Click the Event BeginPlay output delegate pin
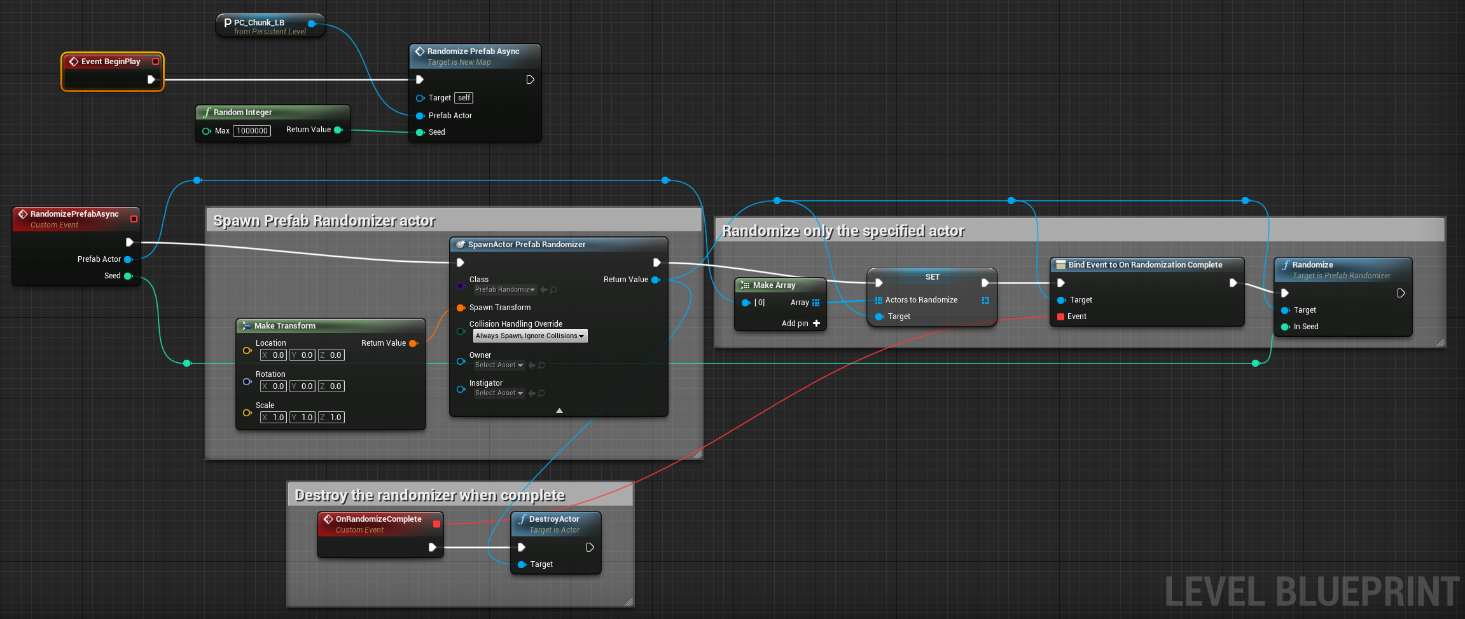Viewport: 1465px width, 619px height. pos(155,62)
